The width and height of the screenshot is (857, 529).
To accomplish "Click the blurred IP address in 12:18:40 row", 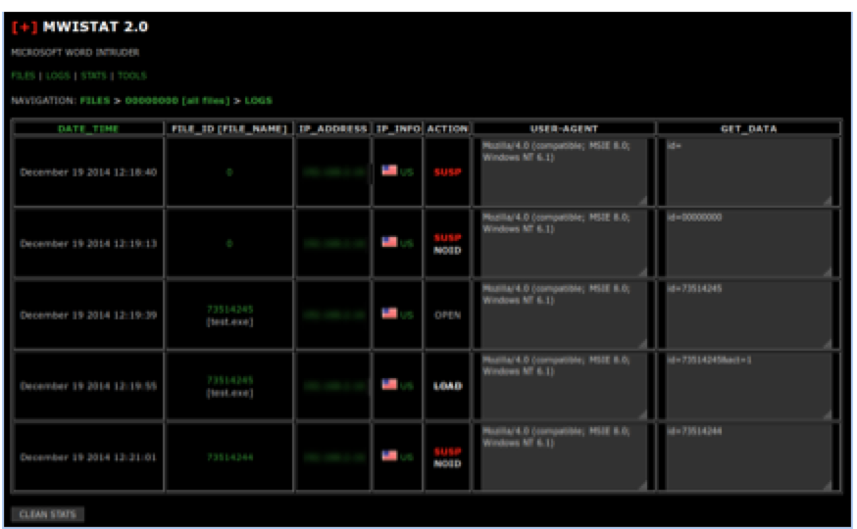I will tap(334, 172).
